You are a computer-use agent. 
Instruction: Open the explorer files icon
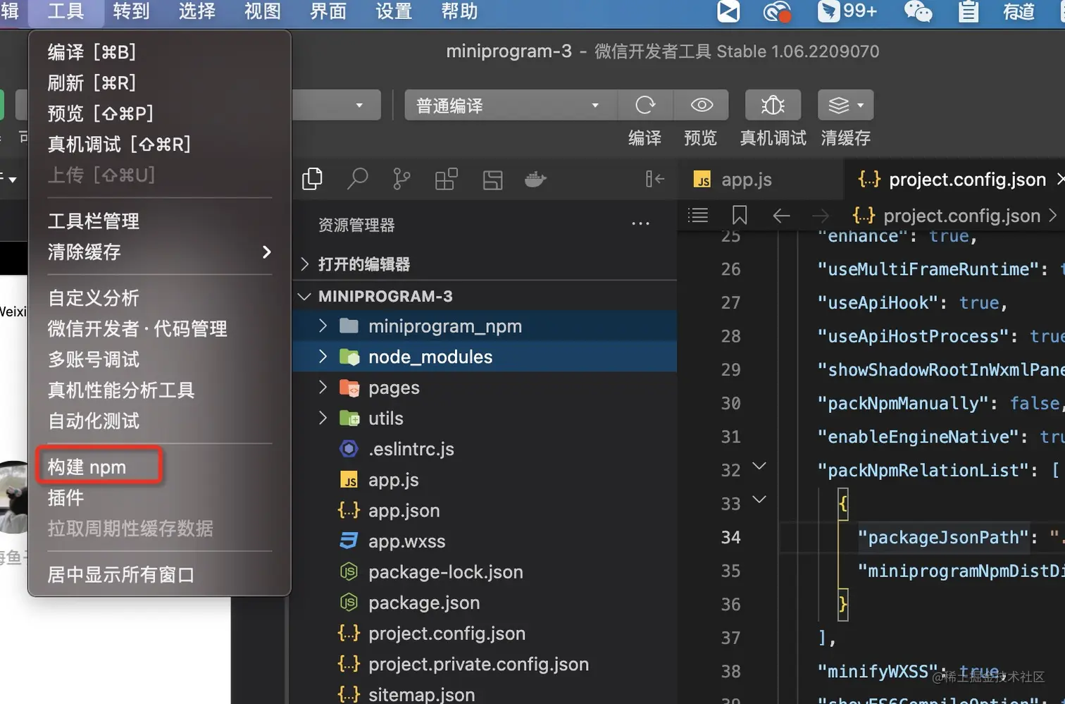[x=312, y=179]
